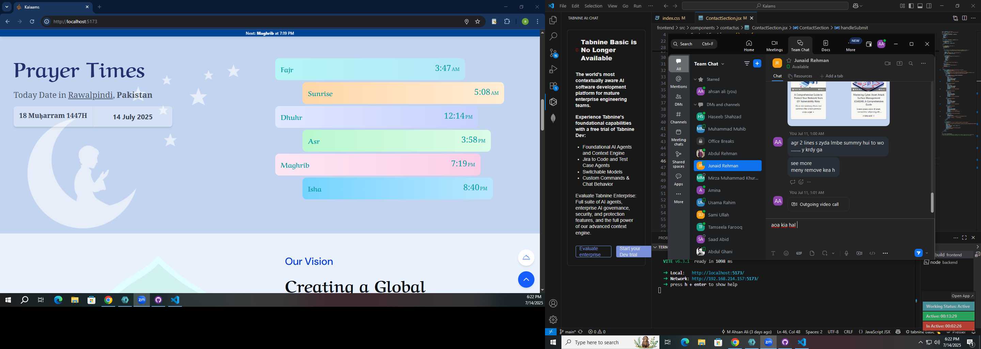
Task: Open the File menu in VS Code
Action: (563, 6)
